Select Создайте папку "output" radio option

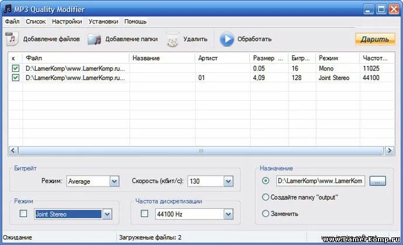coord(266,197)
